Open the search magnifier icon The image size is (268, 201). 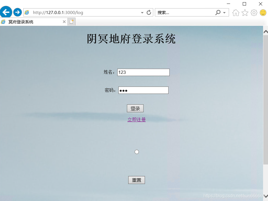(x=218, y=12)
